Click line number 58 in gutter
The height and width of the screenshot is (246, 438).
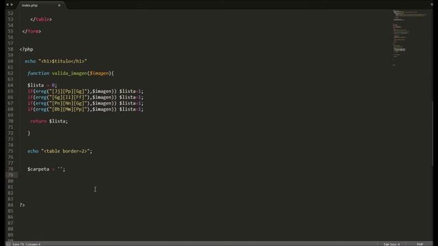pos(10,49)
